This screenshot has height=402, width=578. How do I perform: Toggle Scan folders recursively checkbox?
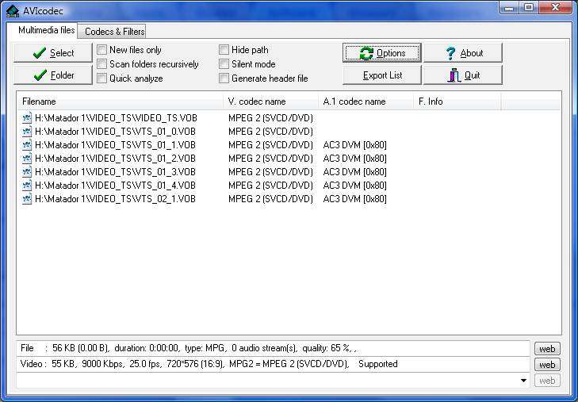point(101,63)
